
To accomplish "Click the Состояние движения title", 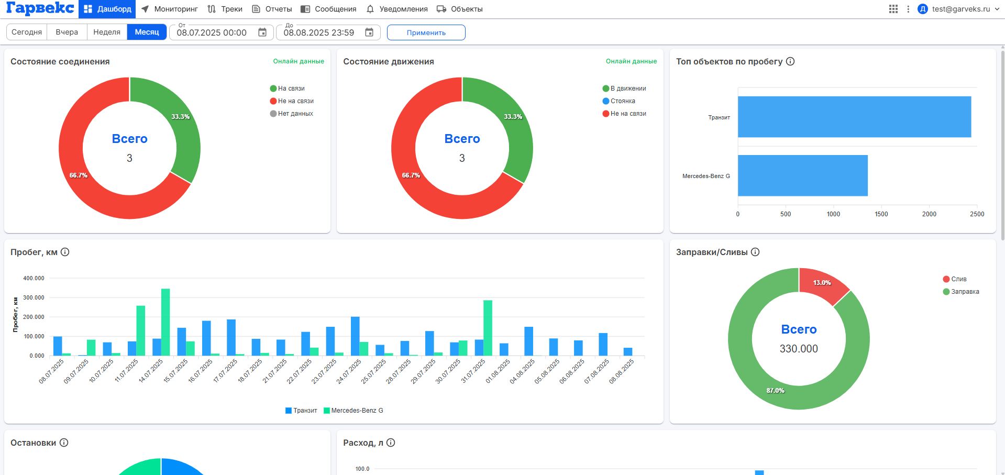I will click(389, 61).
